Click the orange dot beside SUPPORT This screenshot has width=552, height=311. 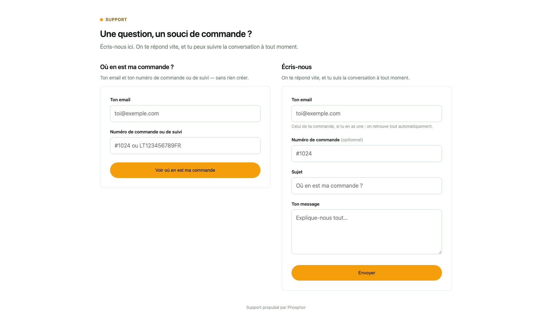[x=101, y=20]
